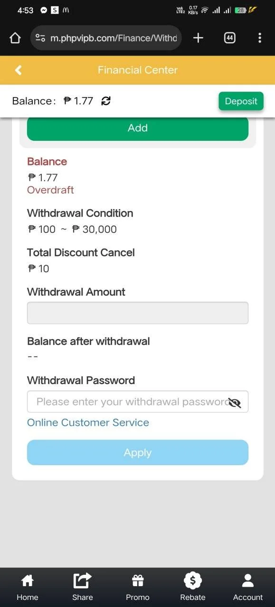This screenshot has width=275, height=607.
Task: Refresh the balance with the reload icon
Action: click(x=106, y=101)
